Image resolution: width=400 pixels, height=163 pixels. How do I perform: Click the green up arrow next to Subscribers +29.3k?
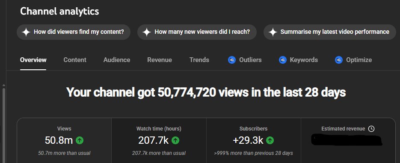270,140
